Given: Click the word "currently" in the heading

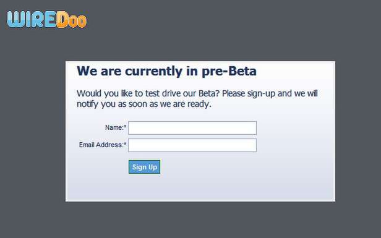Looking at the screenshot, I should pyautogui.click(x=153, y=72).
